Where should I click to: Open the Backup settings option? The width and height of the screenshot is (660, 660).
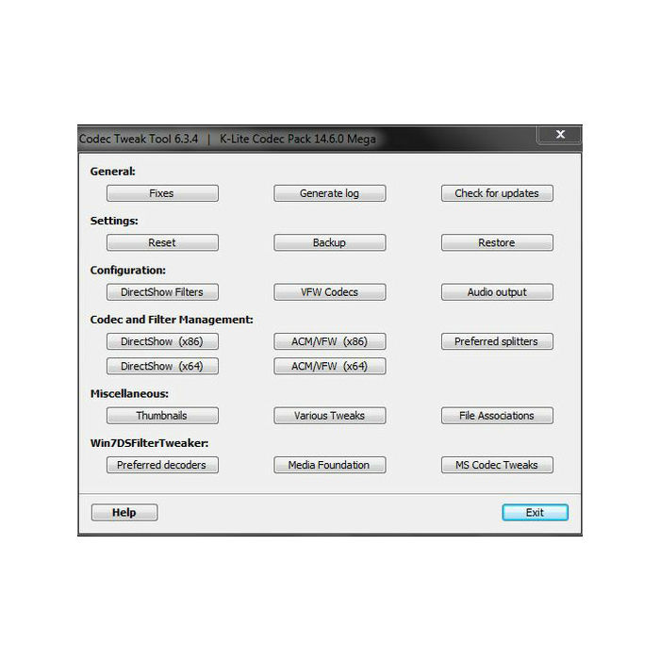coord(330,242)
